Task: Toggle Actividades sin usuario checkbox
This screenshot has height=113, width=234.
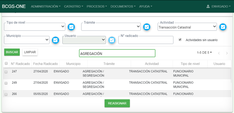Action: 180,40
